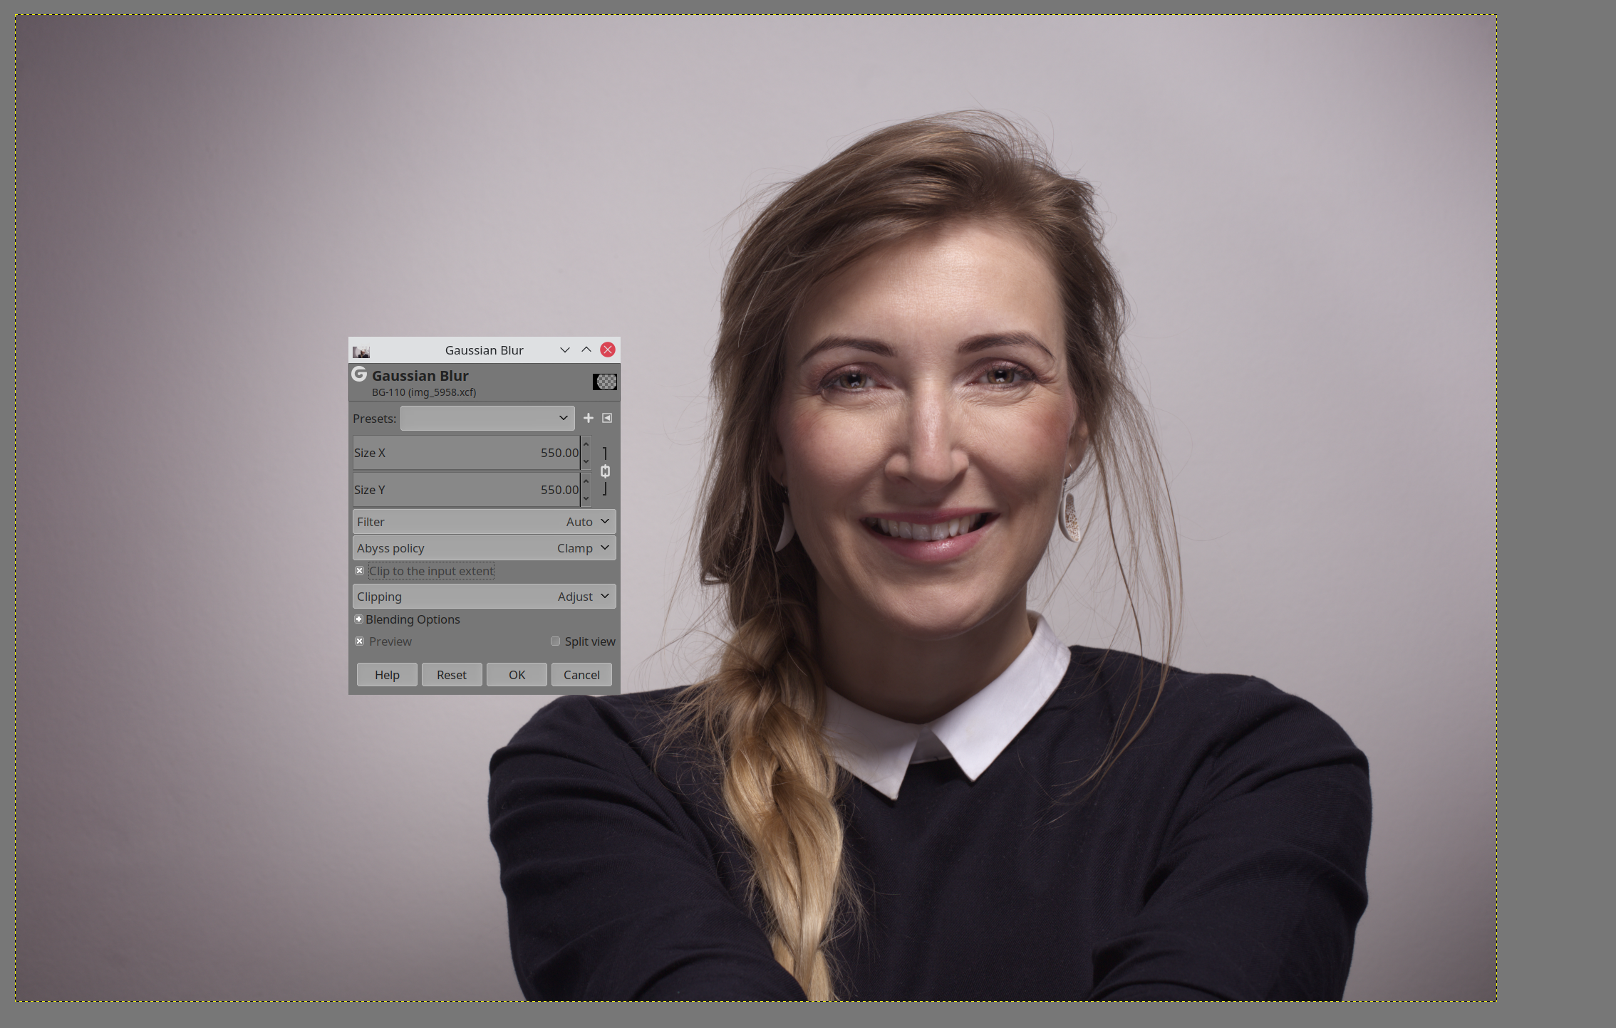Click the layer thumbnail in dialog header

tap(605, 382)
